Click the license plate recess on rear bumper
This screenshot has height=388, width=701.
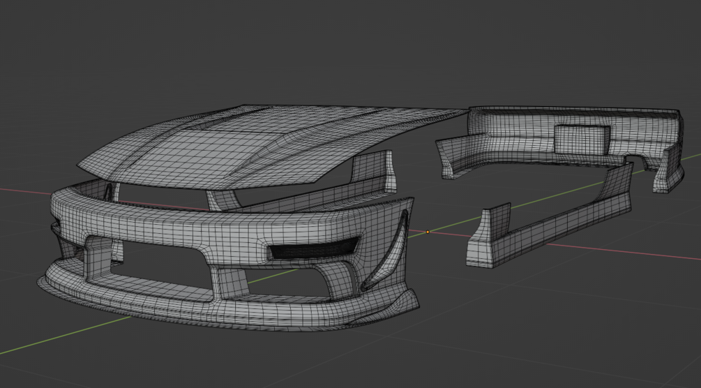pos(582,139)
